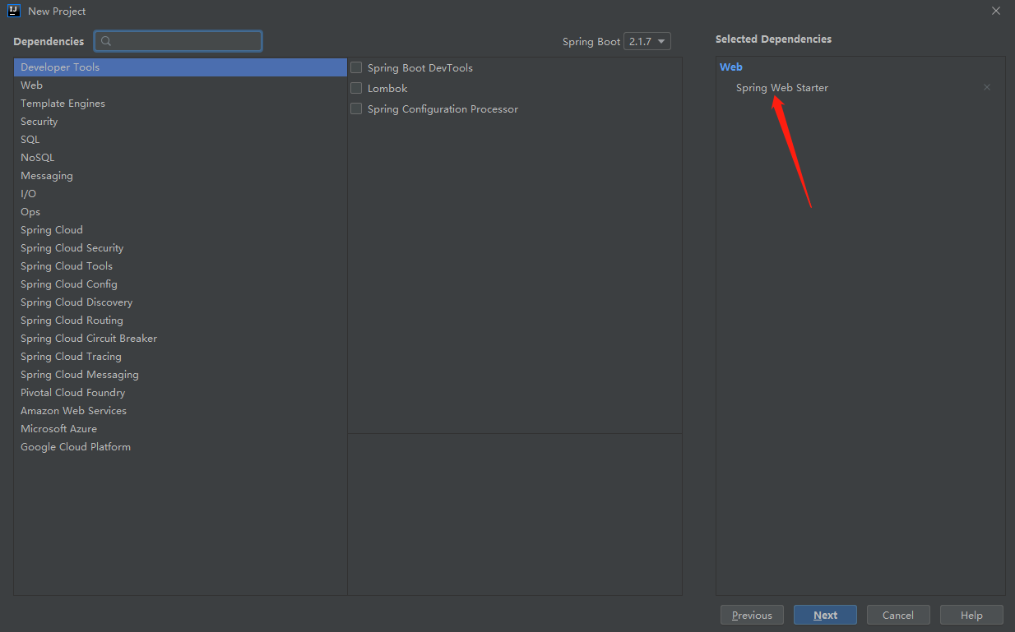Select Pivotal Cloud Foundry category

[x=180, y=393]
